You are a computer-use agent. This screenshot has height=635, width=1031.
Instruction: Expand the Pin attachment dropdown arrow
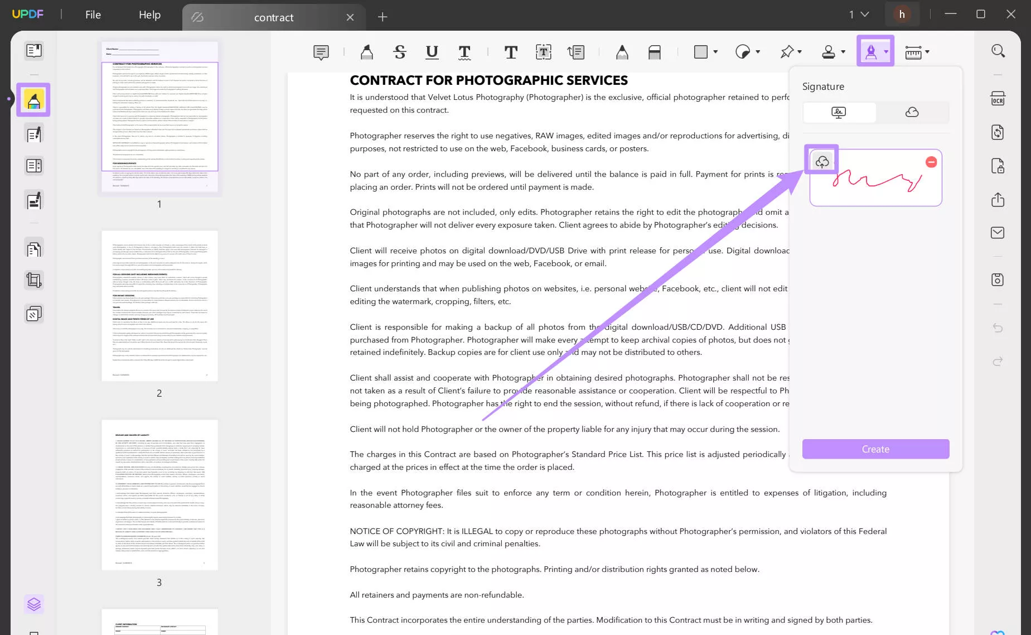[x=800, y=52]
